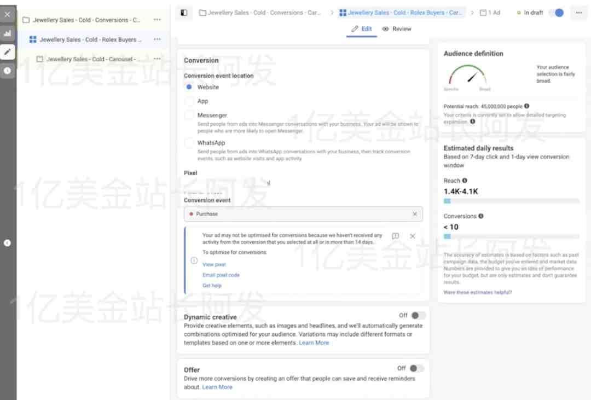Image resolution: width=591 pixels, height=400 pixels.
Task: Clear the Purchase conversion event
Action: (x=415, y=214)
